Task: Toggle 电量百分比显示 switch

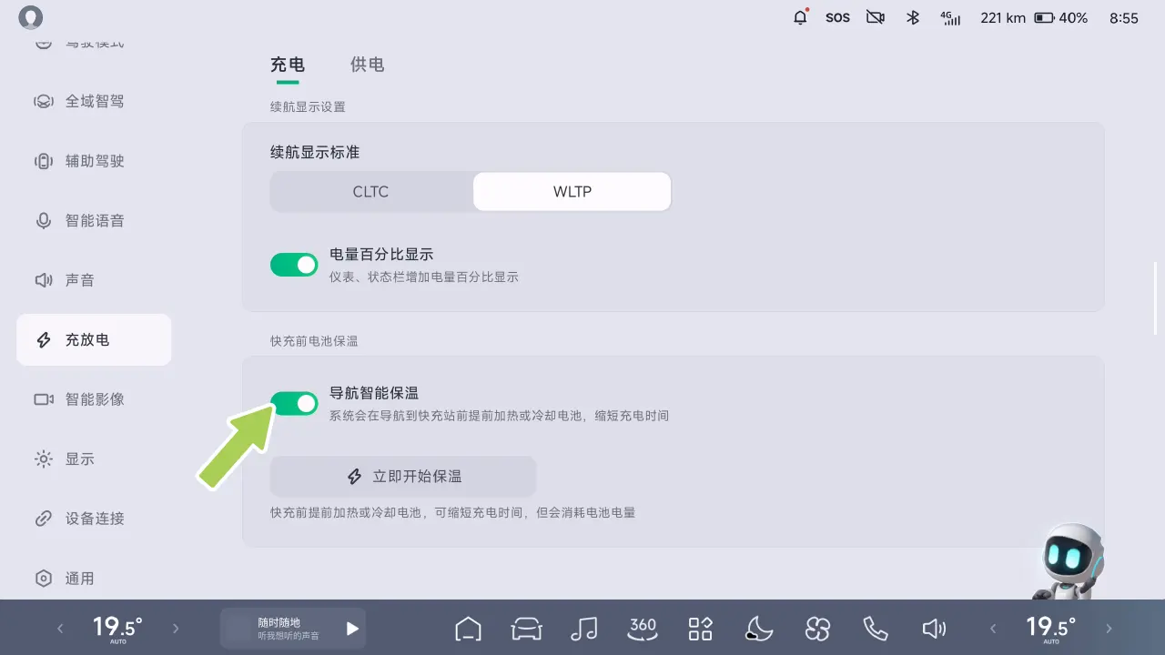Action: (294, 265)
